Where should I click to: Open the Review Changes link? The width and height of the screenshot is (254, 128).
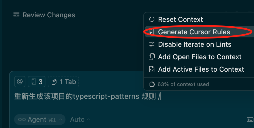coord(49,15)
